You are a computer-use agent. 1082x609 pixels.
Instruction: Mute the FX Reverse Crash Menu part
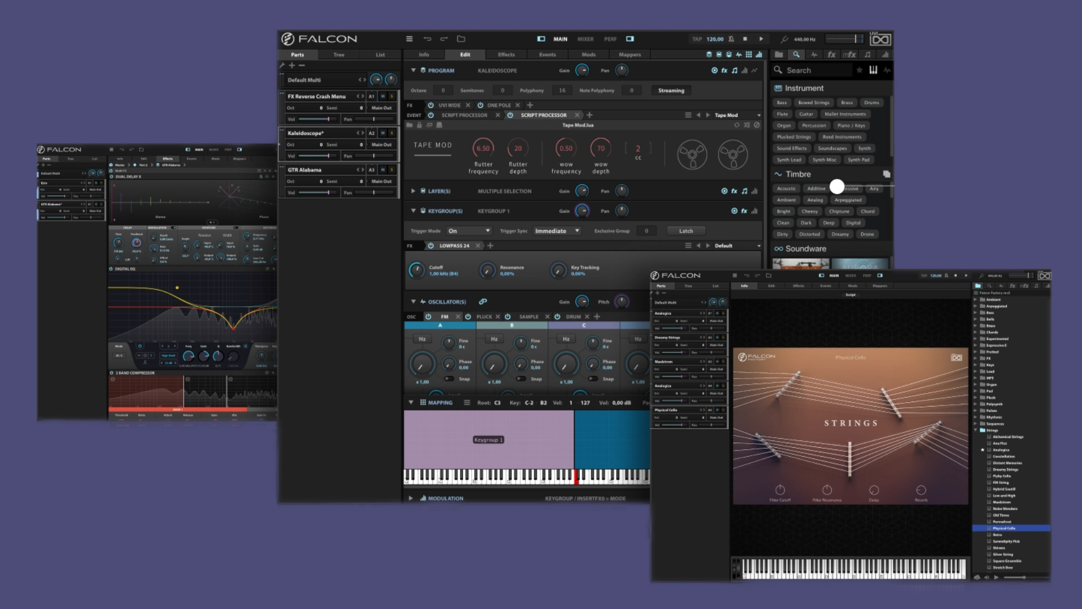383,96
